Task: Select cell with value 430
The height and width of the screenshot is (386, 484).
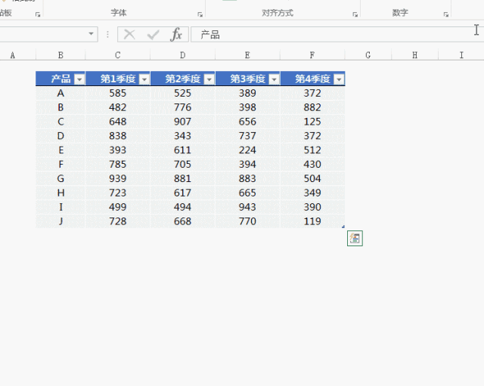Action: [312, 164]
